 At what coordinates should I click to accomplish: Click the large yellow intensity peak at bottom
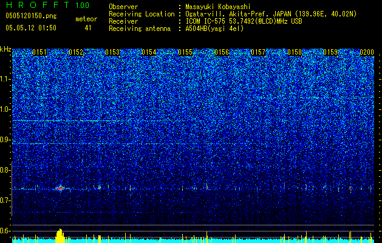[x=60, y=236]
